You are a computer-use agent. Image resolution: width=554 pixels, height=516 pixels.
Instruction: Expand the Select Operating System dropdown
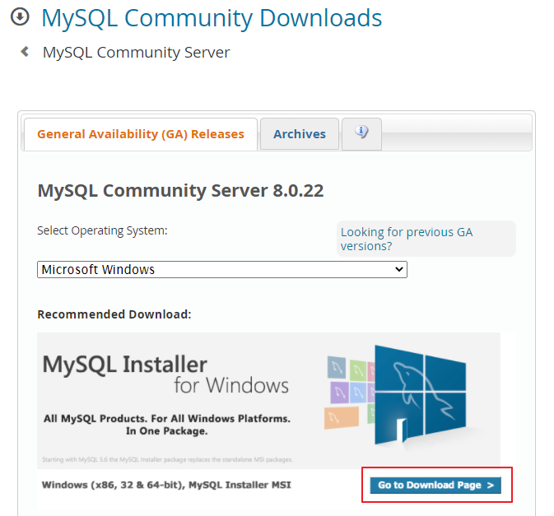[222, 269]
